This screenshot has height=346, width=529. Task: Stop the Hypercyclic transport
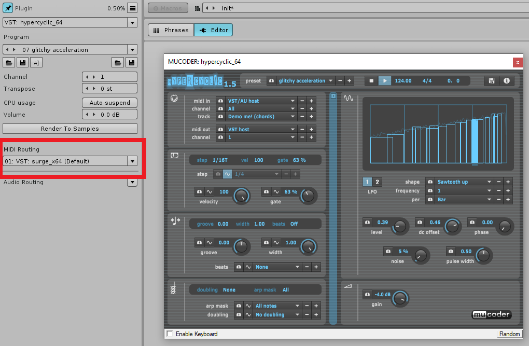click(x=371, y=81)
